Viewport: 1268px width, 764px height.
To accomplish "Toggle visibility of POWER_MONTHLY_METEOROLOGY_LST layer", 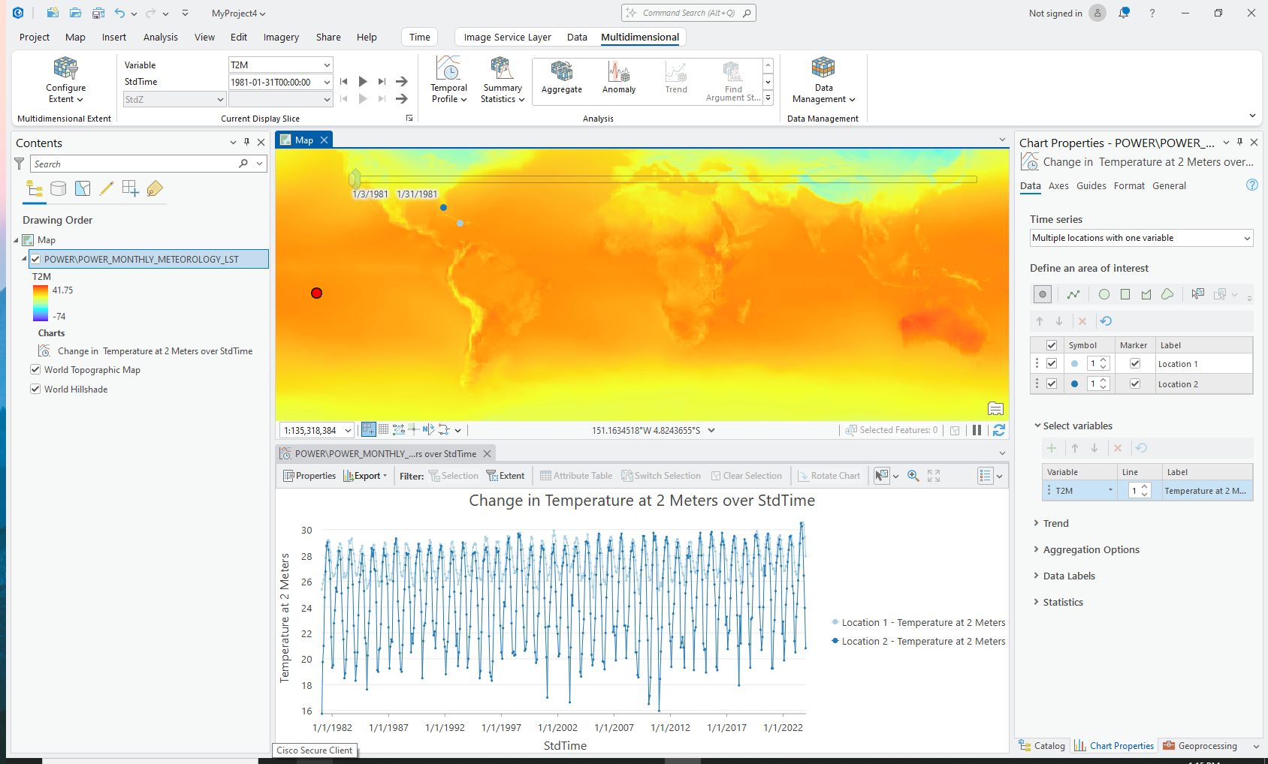I will click(x=35, y=259).
